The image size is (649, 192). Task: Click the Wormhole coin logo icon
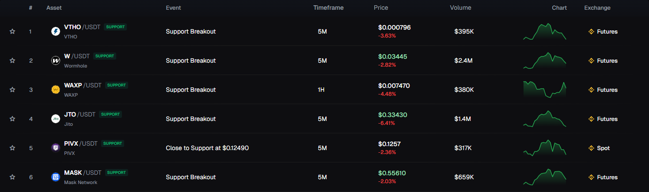click(x=56, y=60)
